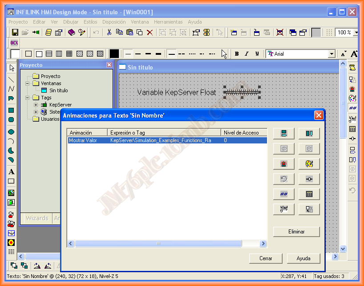Click the Cerrar button
The width and height of the screenshot is (364, 286).
click(x=266, y=258)
